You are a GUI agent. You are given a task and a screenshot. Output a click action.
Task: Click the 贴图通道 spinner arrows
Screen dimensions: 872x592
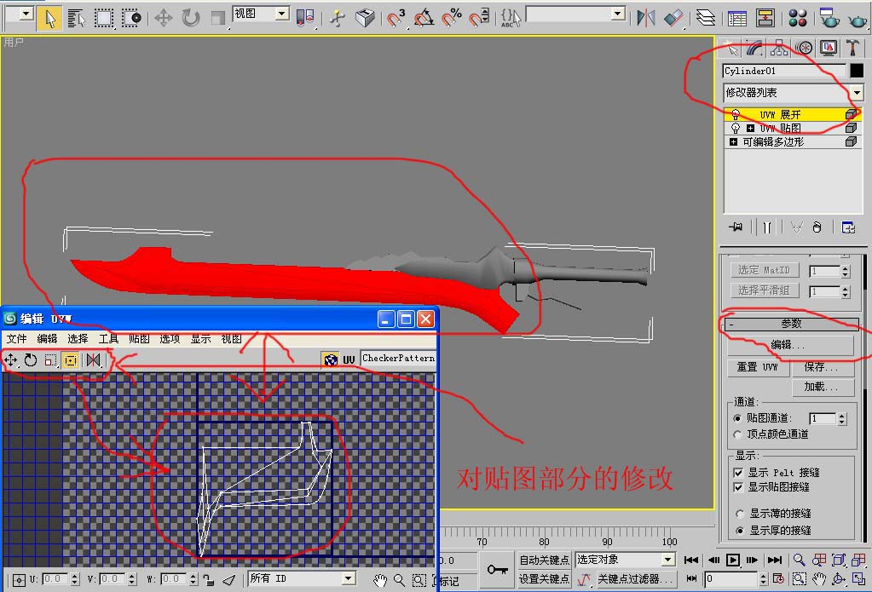tap(842, 418)
